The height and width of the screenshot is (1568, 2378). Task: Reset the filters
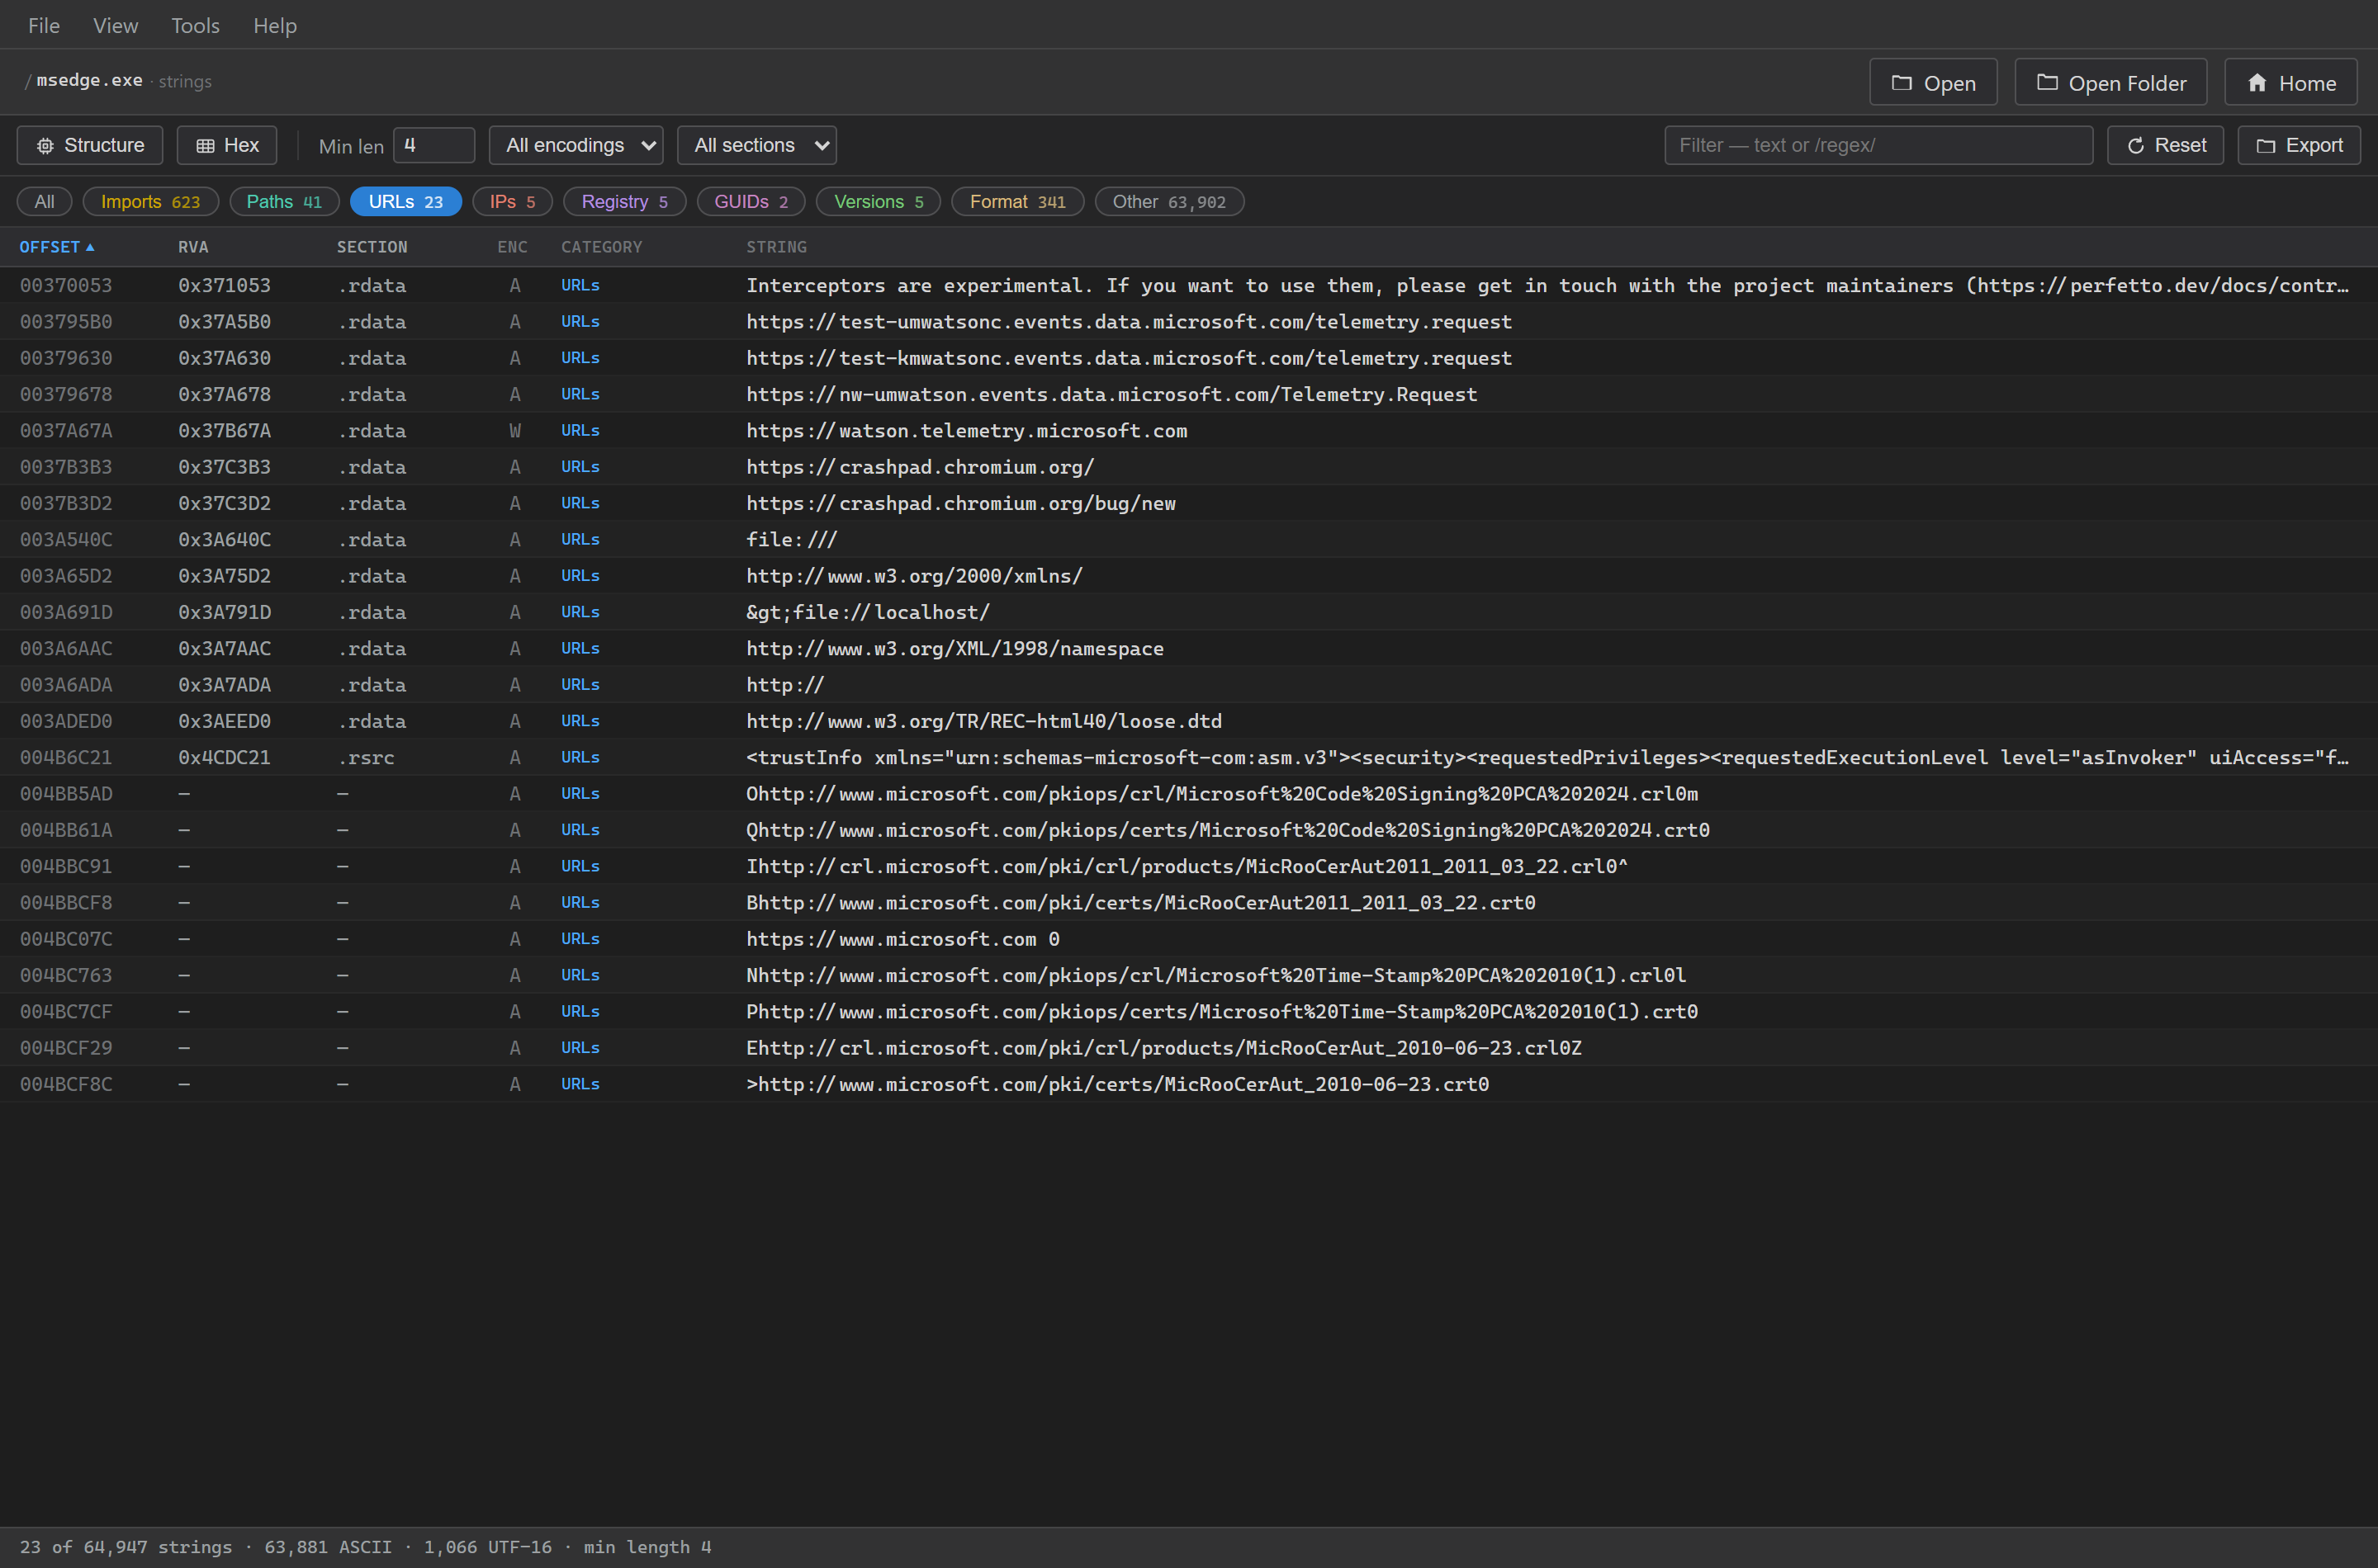(x=2165, y=146)
